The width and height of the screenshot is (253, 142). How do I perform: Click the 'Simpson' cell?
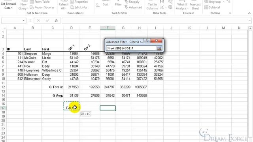coord(32,54)
